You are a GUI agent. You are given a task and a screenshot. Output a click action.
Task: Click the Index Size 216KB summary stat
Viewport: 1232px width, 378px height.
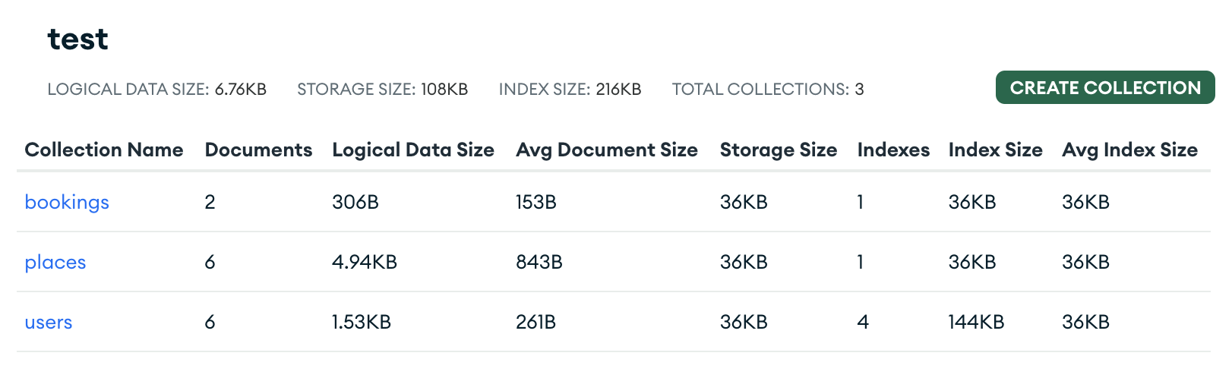point(570,90)
